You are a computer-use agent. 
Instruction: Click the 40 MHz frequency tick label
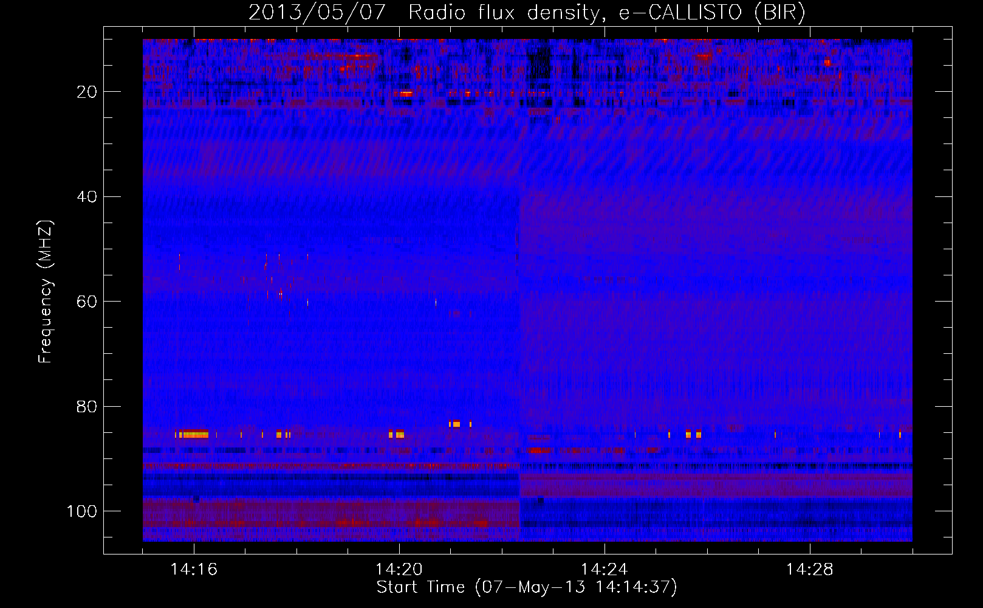87,197
